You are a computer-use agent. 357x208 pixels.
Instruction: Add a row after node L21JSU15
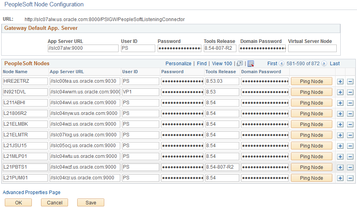click(340, 146)
